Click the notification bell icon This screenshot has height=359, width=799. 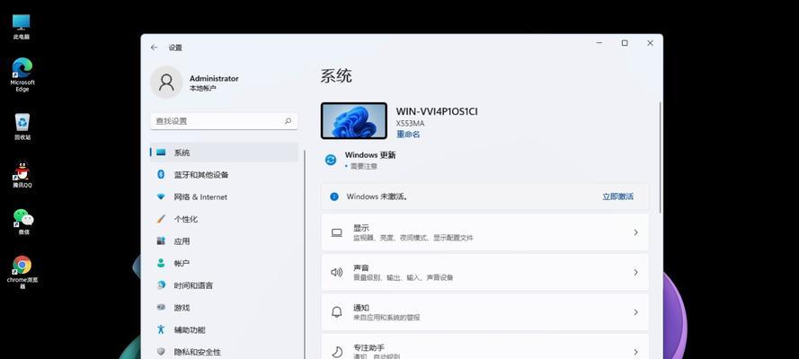pyautogui.click(x=337, y=312)
